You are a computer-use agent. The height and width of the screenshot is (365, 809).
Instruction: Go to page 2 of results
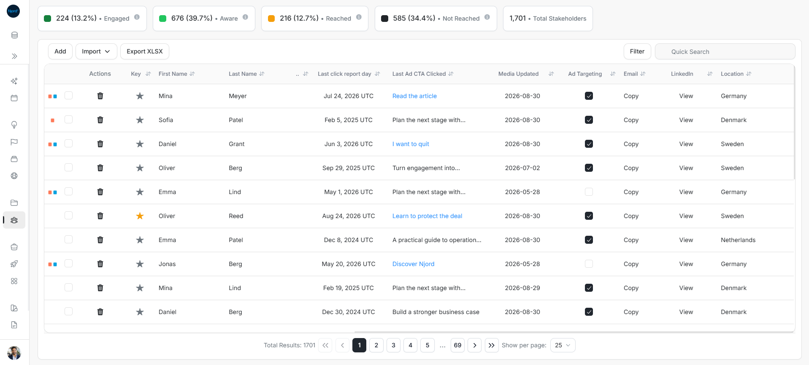pos(376,345)
